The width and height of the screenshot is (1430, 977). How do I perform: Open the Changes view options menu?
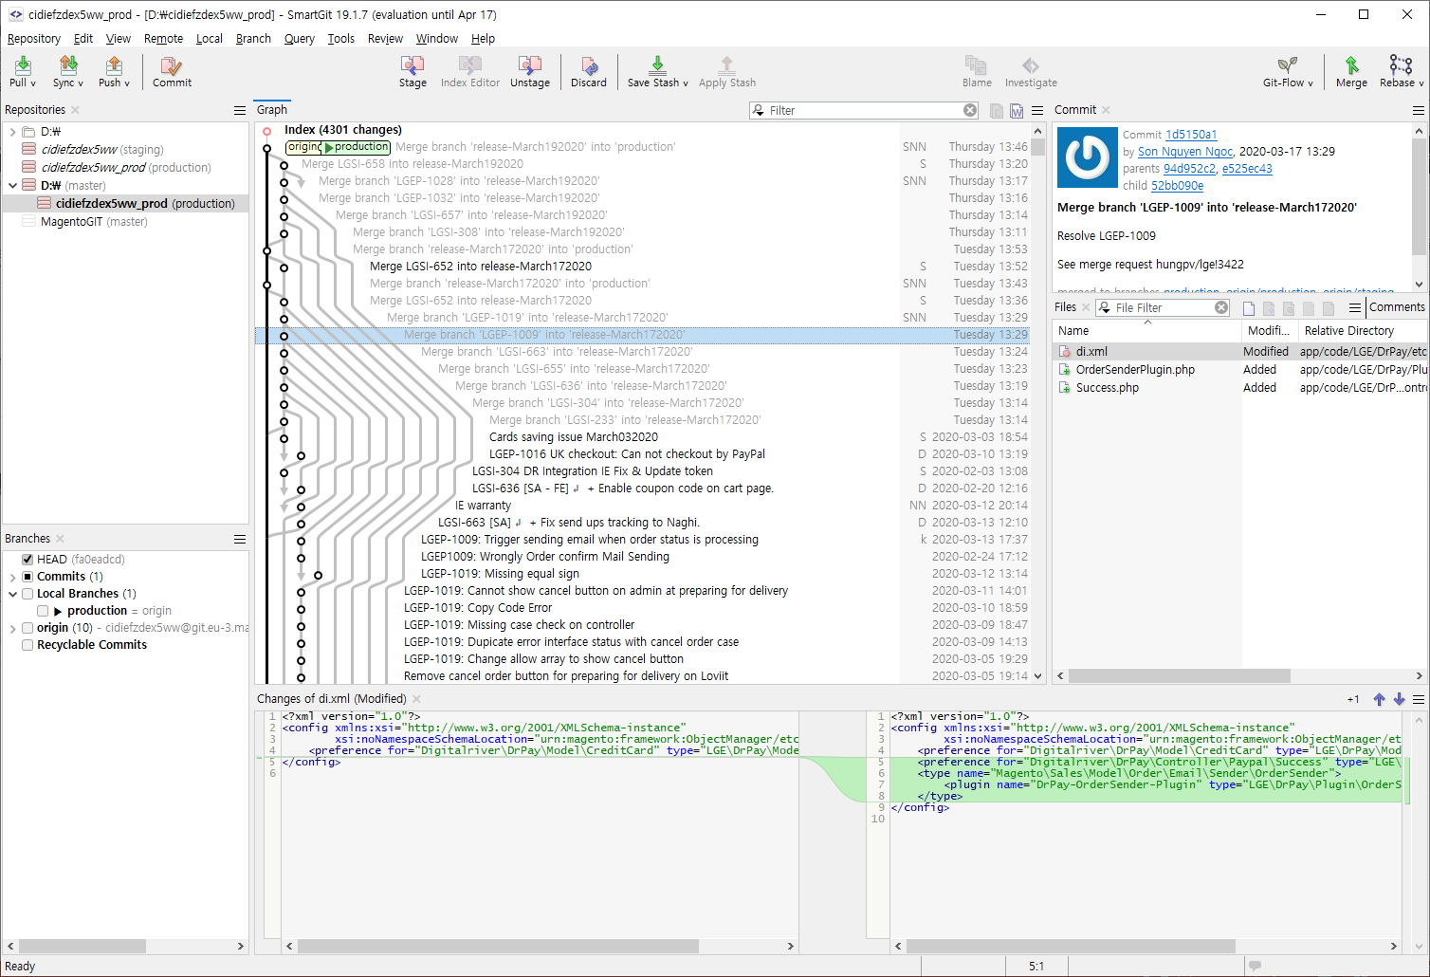(1419, 699)
